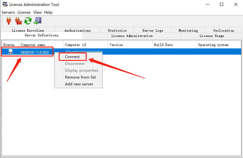Open the View menu

tap(37, 12)
